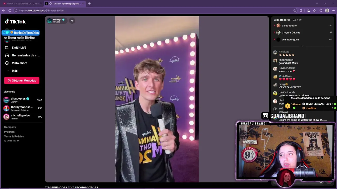Open disneyplus in Siguiendo list
Viewport: 337px width, 189px height.
coord(22,100)
